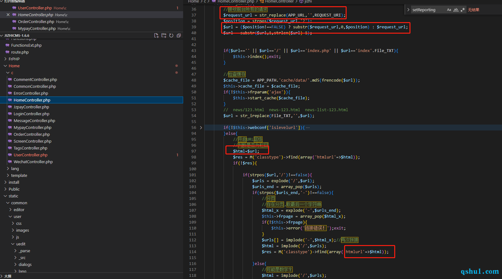The height and width of the screenshot is (279, 502).
Task: Click the setReporting search input field
Action: (428, 10)
